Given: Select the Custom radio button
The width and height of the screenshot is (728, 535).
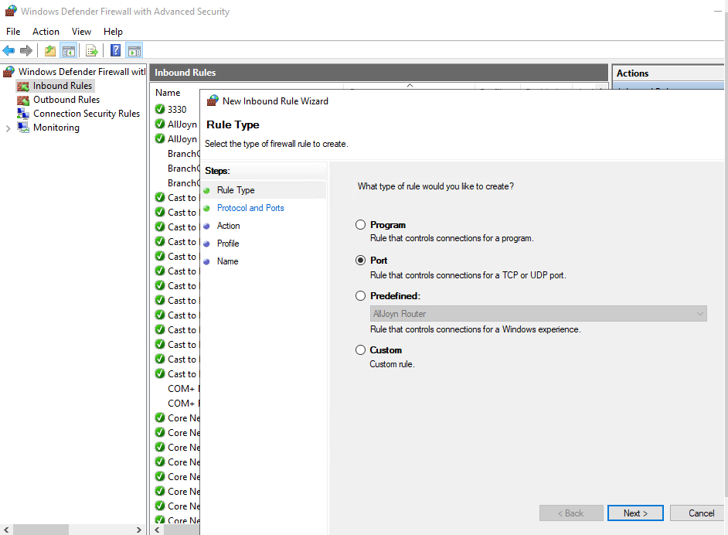Looking at the screenshot, I should pyautogui.click(x=360, y=349).
